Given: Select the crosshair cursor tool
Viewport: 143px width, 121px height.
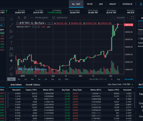Looking at the screenshot, I should click(12, 19).
